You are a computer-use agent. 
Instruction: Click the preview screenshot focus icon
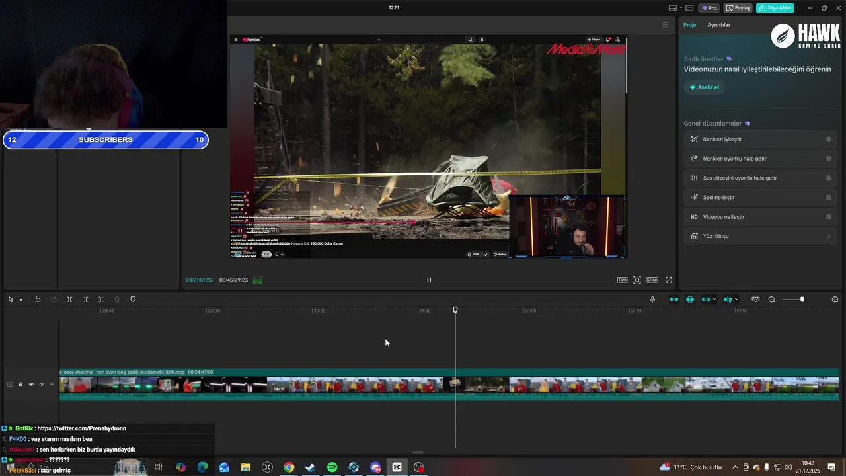coord(637,280)
